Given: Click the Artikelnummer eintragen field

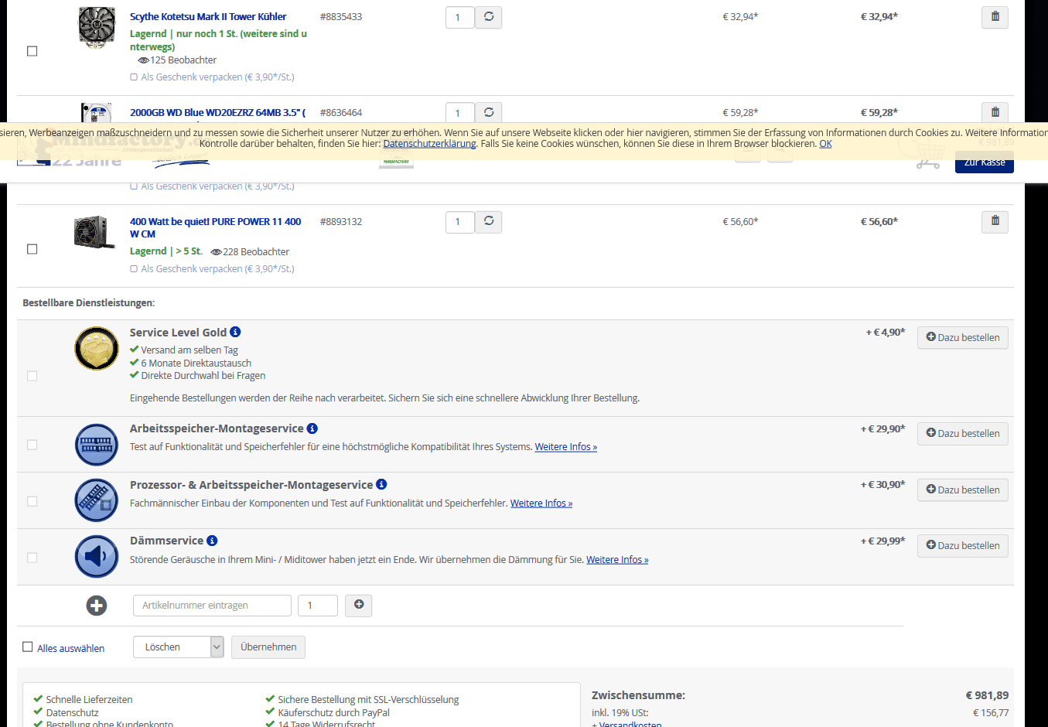Looking at the screenshot, I should (x=212, y=606).
